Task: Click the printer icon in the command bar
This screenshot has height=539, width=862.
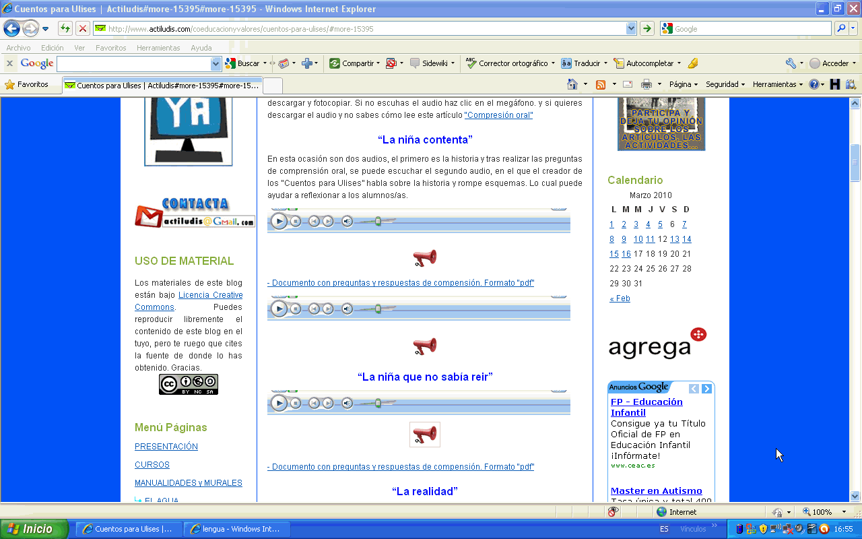Action: tap(646, 84)
